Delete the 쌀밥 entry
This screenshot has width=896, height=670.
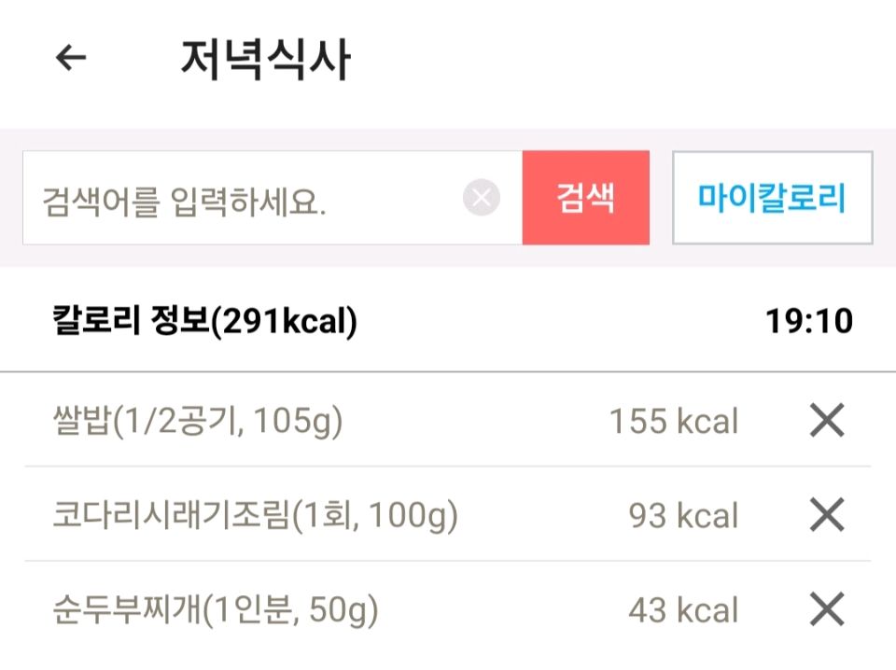pyautogui.click(x=826, y=422)
